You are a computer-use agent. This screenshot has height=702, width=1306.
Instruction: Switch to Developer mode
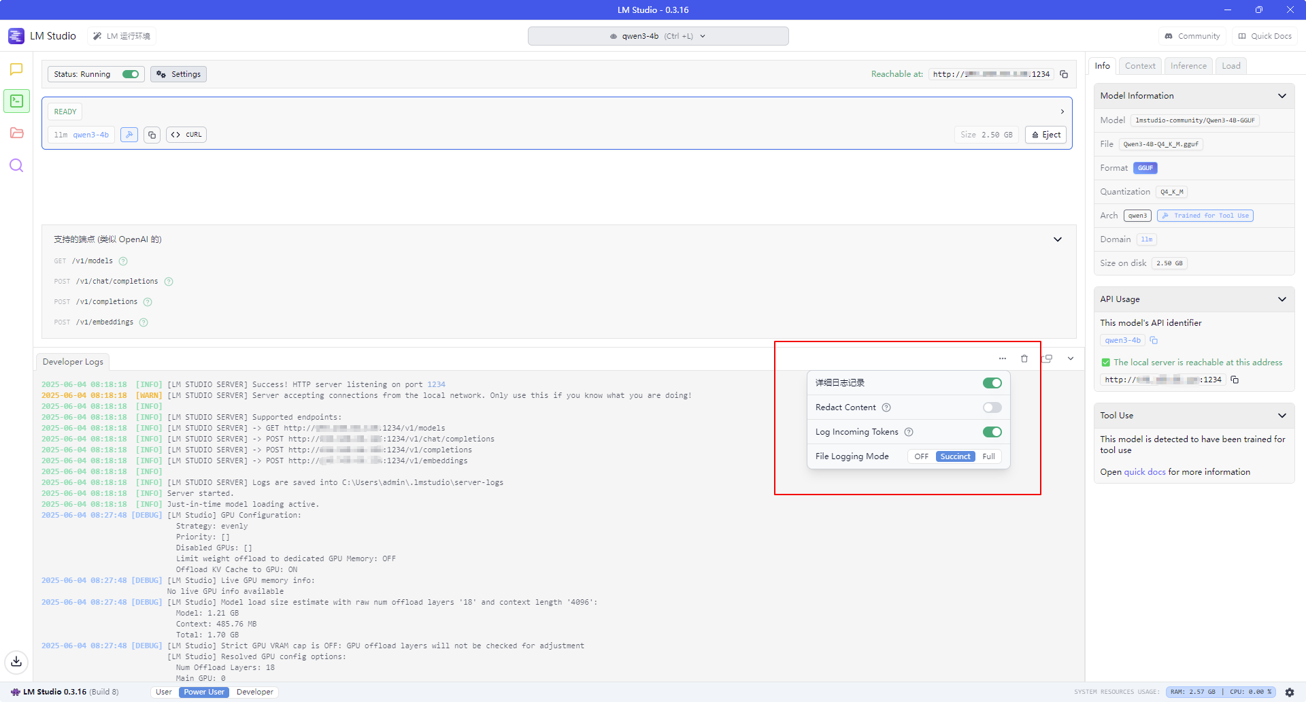click(x=255, y=692)
